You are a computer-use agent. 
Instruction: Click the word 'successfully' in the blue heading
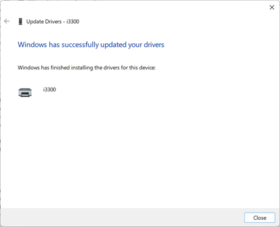point(80,45)
